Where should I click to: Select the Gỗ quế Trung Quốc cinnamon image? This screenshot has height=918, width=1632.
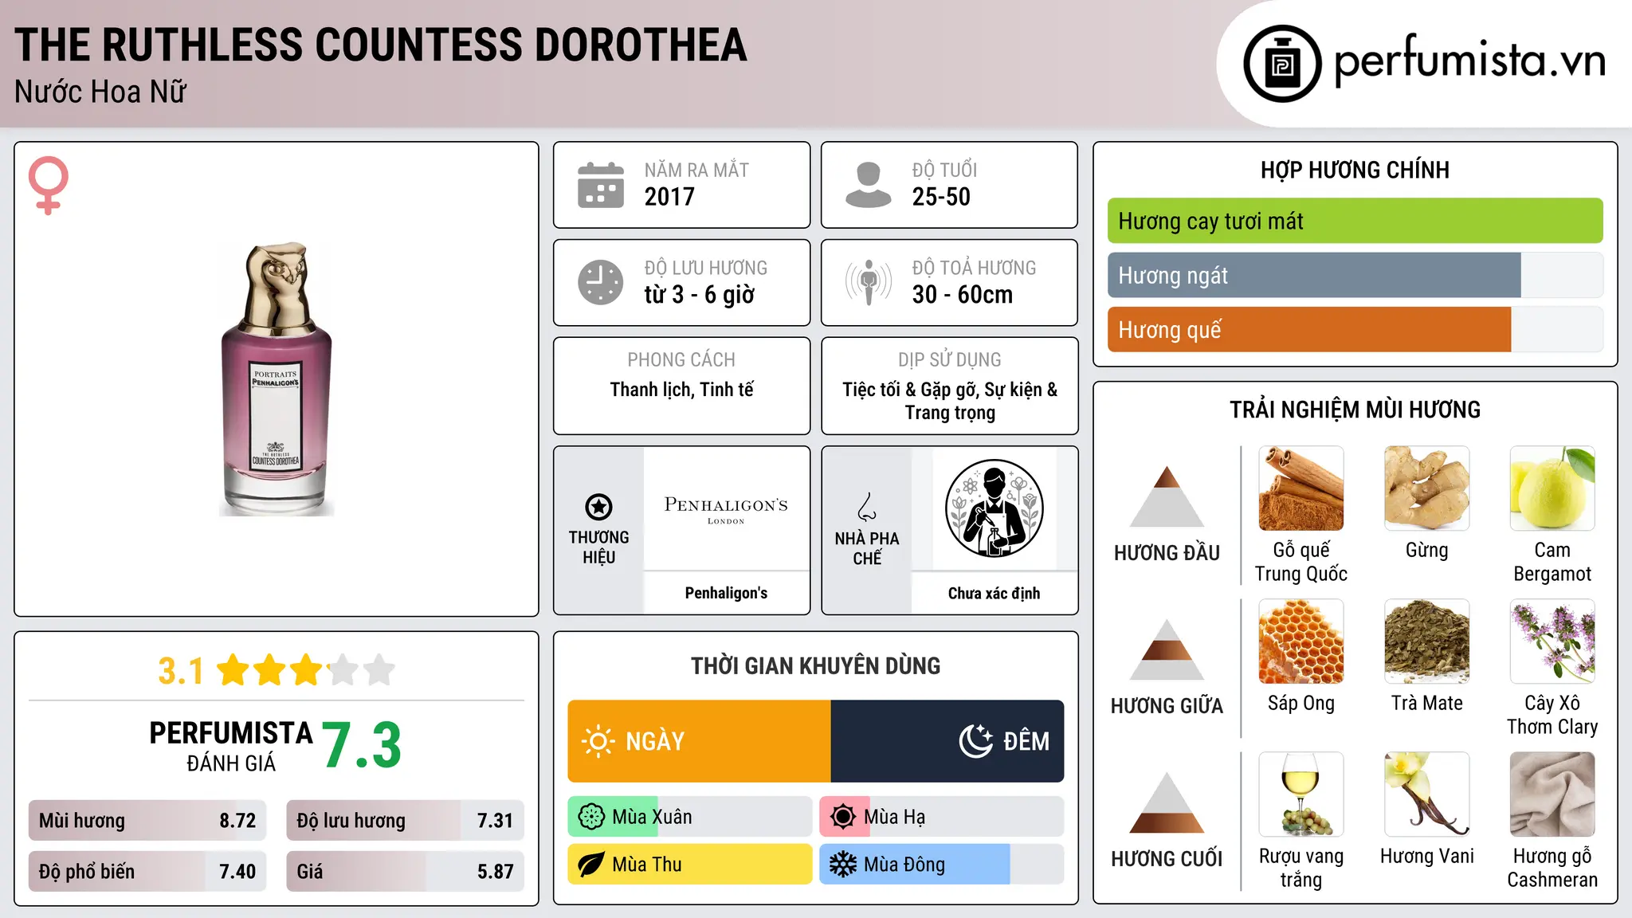coord(1301,488)
